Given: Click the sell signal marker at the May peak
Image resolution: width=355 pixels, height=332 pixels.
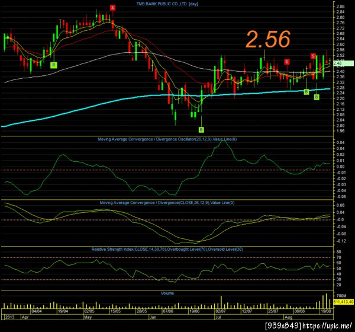Looking at the screenshot, I should [x=112, y=8].
